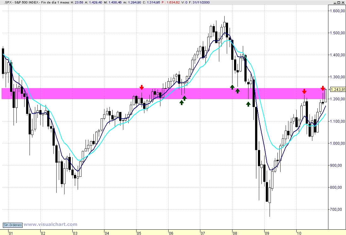
Task: Click the '10' year label on time axis
Action: (299, 233)
